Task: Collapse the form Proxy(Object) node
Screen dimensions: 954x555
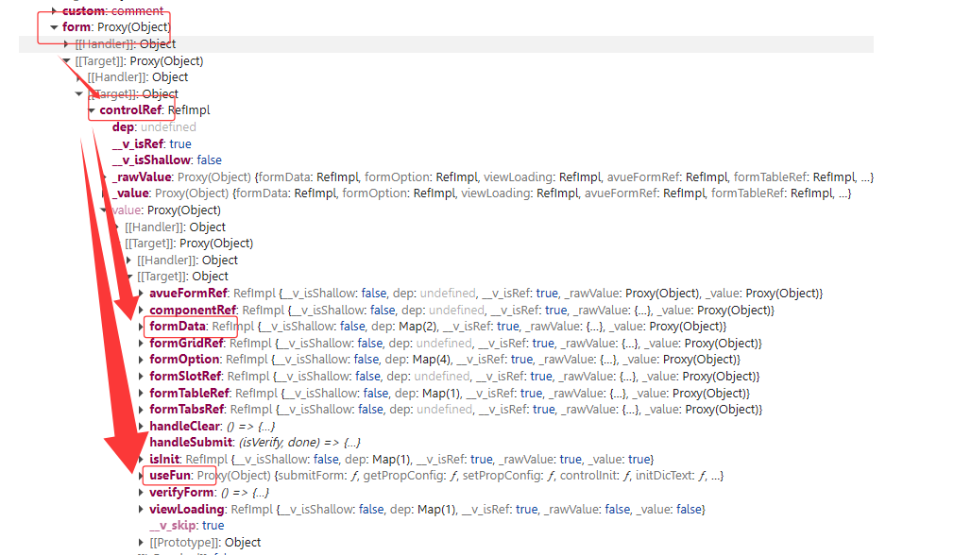Action: point(54,27)
